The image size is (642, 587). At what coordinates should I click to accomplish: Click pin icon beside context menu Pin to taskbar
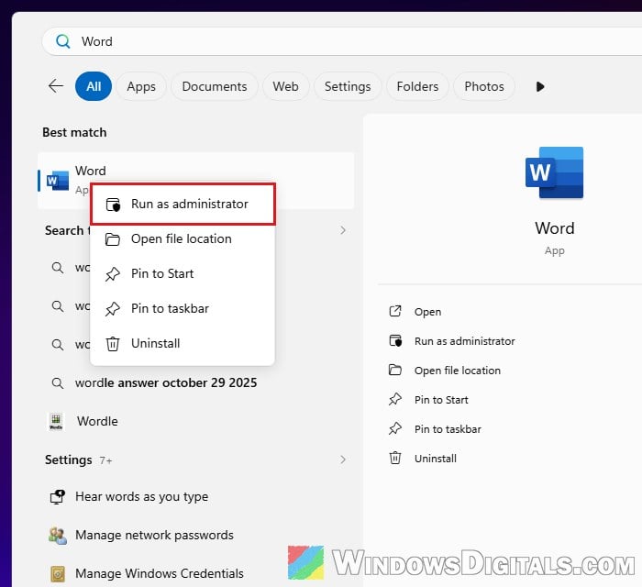113,309
